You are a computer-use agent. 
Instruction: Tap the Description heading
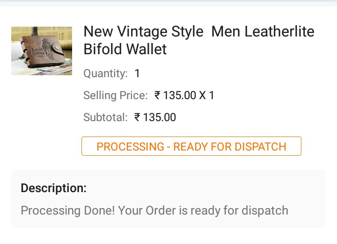click(54, 188)
